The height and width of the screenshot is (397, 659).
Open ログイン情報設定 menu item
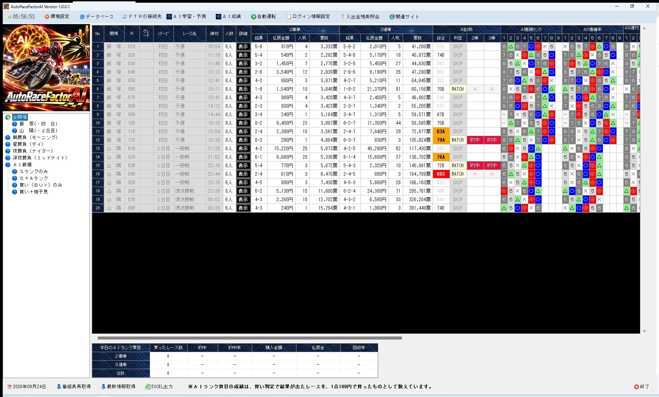(308, 16)
